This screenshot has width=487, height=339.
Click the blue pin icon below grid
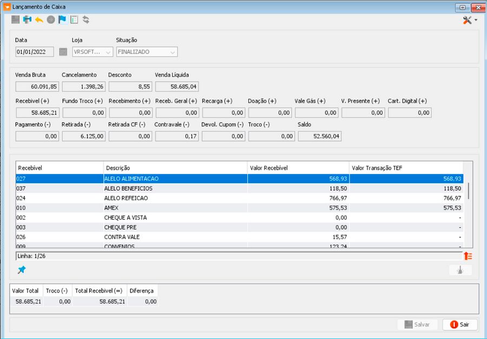(22, 269)
